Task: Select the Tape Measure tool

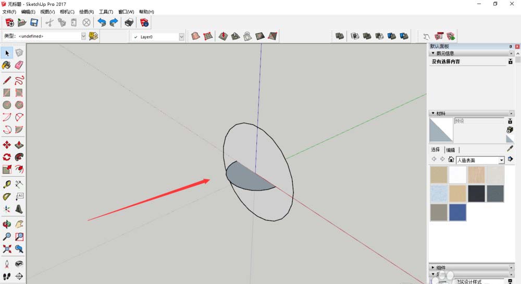Action: 7,184
